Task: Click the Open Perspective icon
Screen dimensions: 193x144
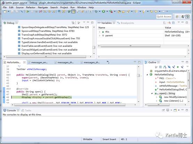Action: pos(177,17)
